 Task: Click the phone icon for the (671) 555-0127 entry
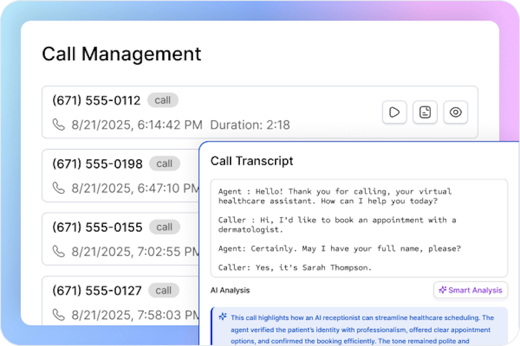(59, 315)
